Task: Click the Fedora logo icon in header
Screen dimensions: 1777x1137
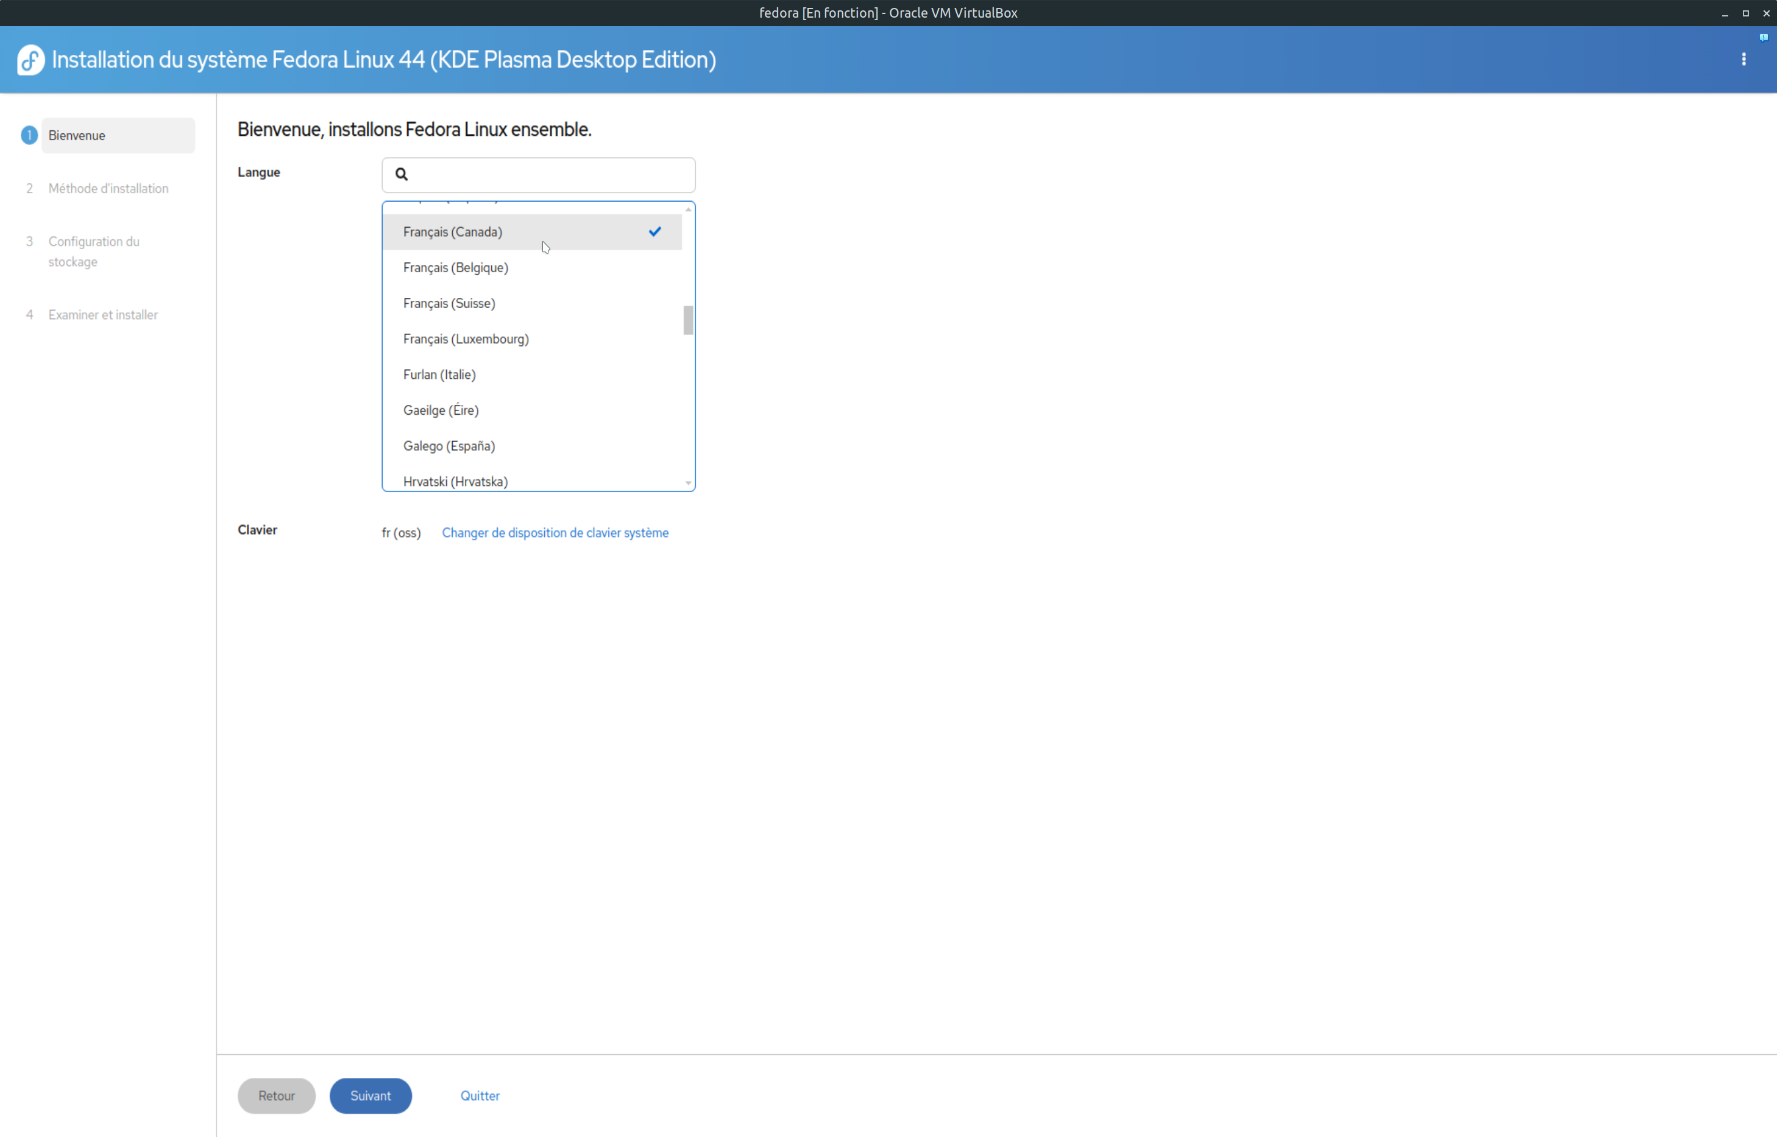Action: coord(31,60)
